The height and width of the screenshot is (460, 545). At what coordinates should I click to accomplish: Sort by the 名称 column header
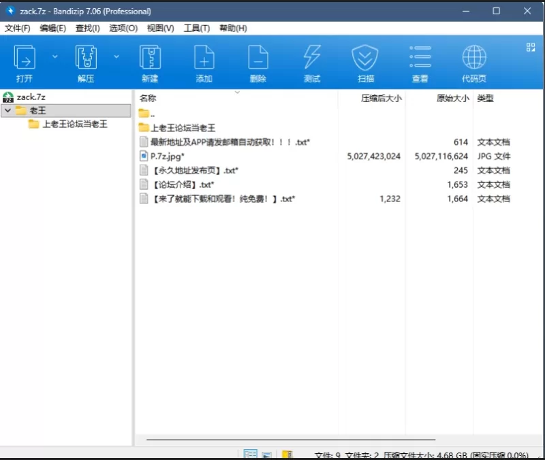(148, 98)
